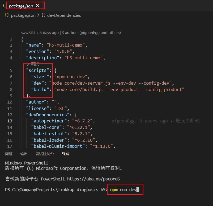Open the https://aka.ms/pscore6 link in terminal

click(93, 179)
